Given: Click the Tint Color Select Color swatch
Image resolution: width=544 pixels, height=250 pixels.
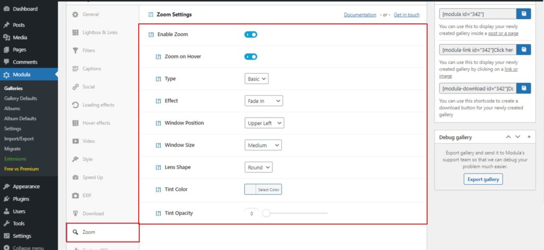Looking at the screenshot, I should 263,189.
